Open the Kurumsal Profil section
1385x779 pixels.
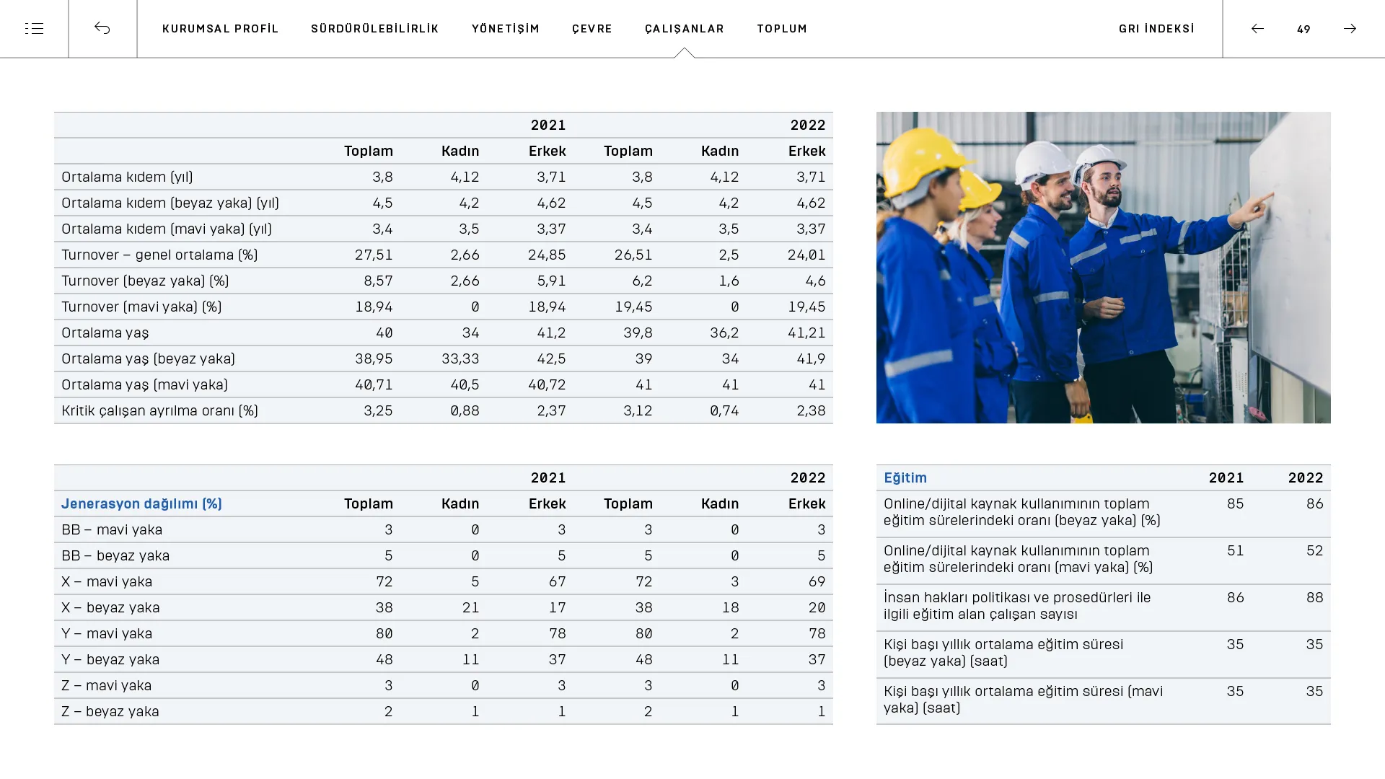pyautogui.click(x=220, y=29)
